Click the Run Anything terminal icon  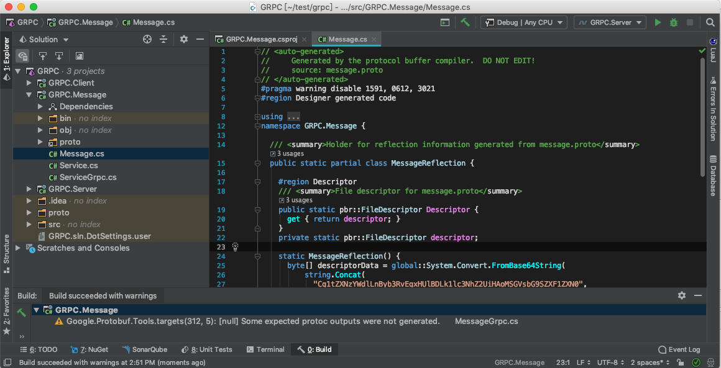444,22
